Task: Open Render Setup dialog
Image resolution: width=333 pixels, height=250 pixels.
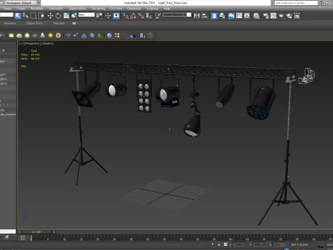Action: [266, 16]
